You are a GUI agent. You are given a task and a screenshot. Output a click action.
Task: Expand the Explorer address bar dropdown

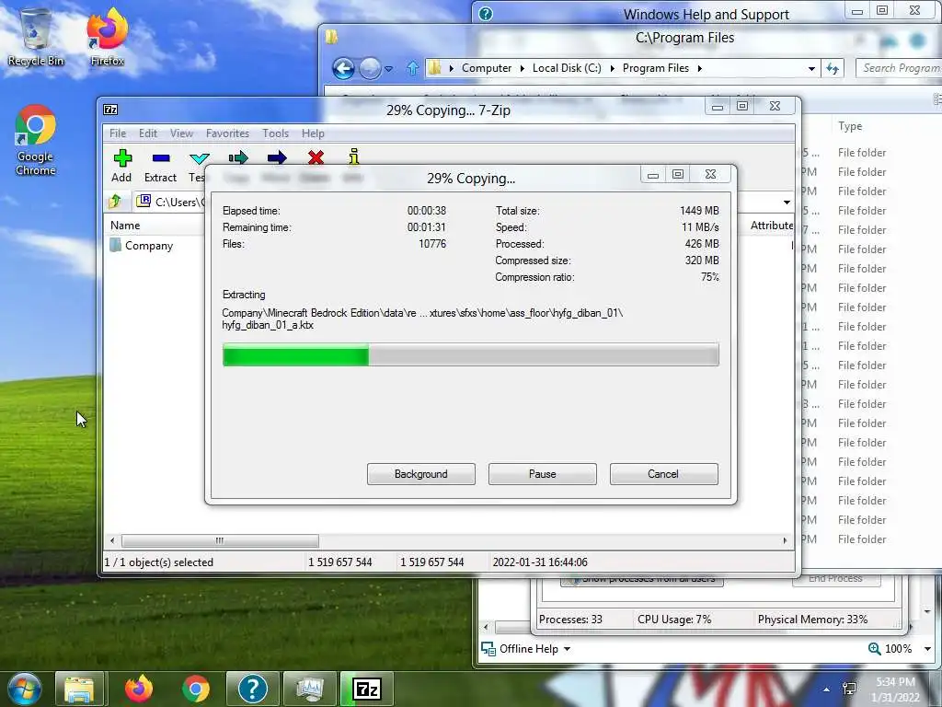[811, 68]
